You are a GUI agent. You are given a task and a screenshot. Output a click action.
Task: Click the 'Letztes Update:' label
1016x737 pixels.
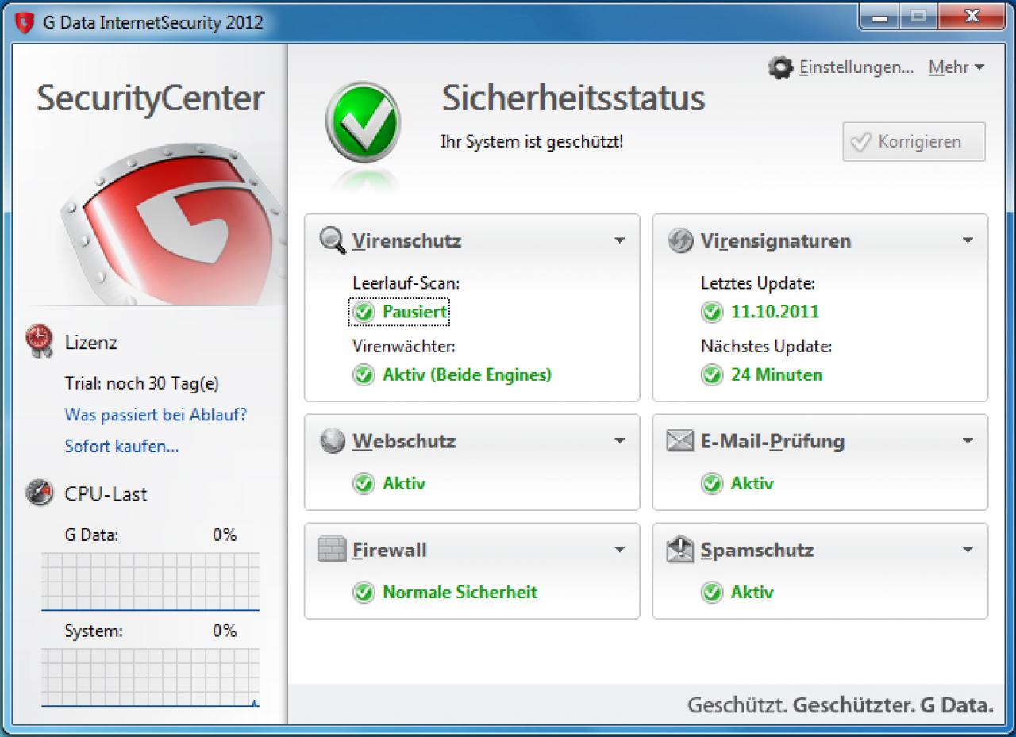[758, 282]
